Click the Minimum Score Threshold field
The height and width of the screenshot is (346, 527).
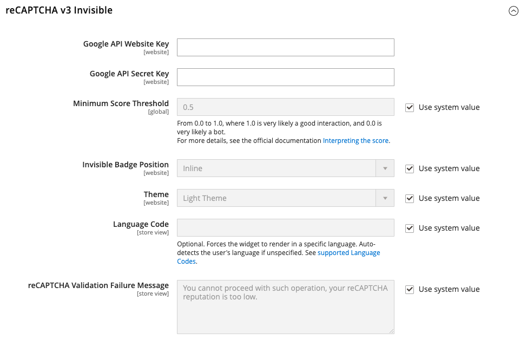tap(285, 107)
